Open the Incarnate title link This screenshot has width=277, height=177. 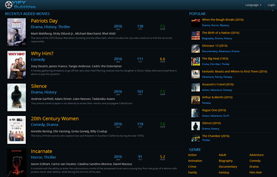(42, 151)
